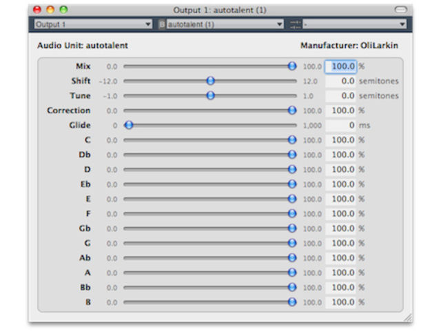Click the B note slider knob

point(292,302)
